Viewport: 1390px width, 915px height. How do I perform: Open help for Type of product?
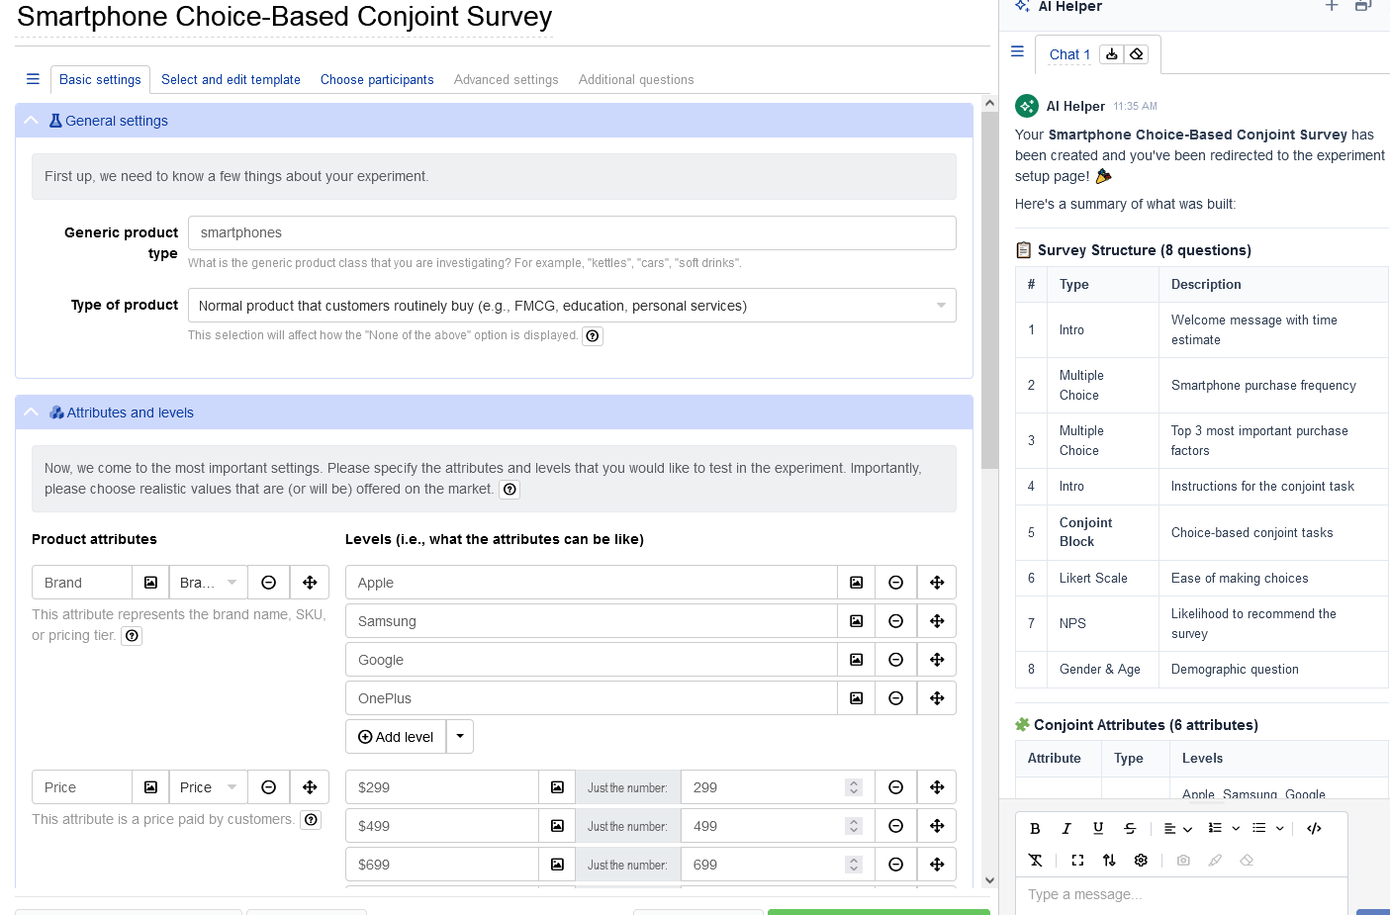point(593,335)
